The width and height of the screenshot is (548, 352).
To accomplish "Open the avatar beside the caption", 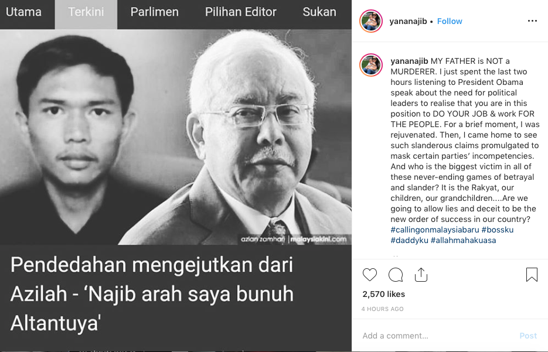I will tap(371, 64).
